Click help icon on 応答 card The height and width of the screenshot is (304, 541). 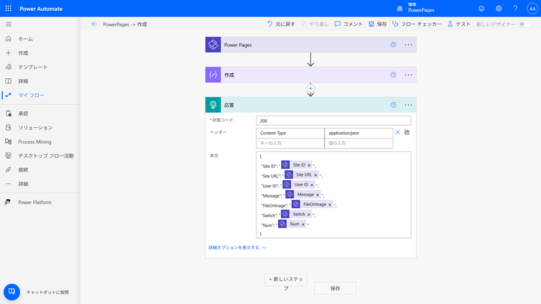(393, 105)
